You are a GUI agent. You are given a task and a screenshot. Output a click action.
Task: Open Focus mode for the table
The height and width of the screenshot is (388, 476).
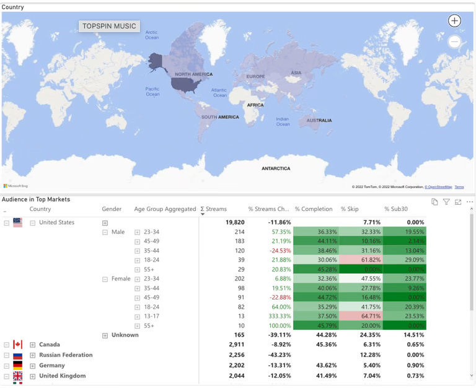pos(458,202)
